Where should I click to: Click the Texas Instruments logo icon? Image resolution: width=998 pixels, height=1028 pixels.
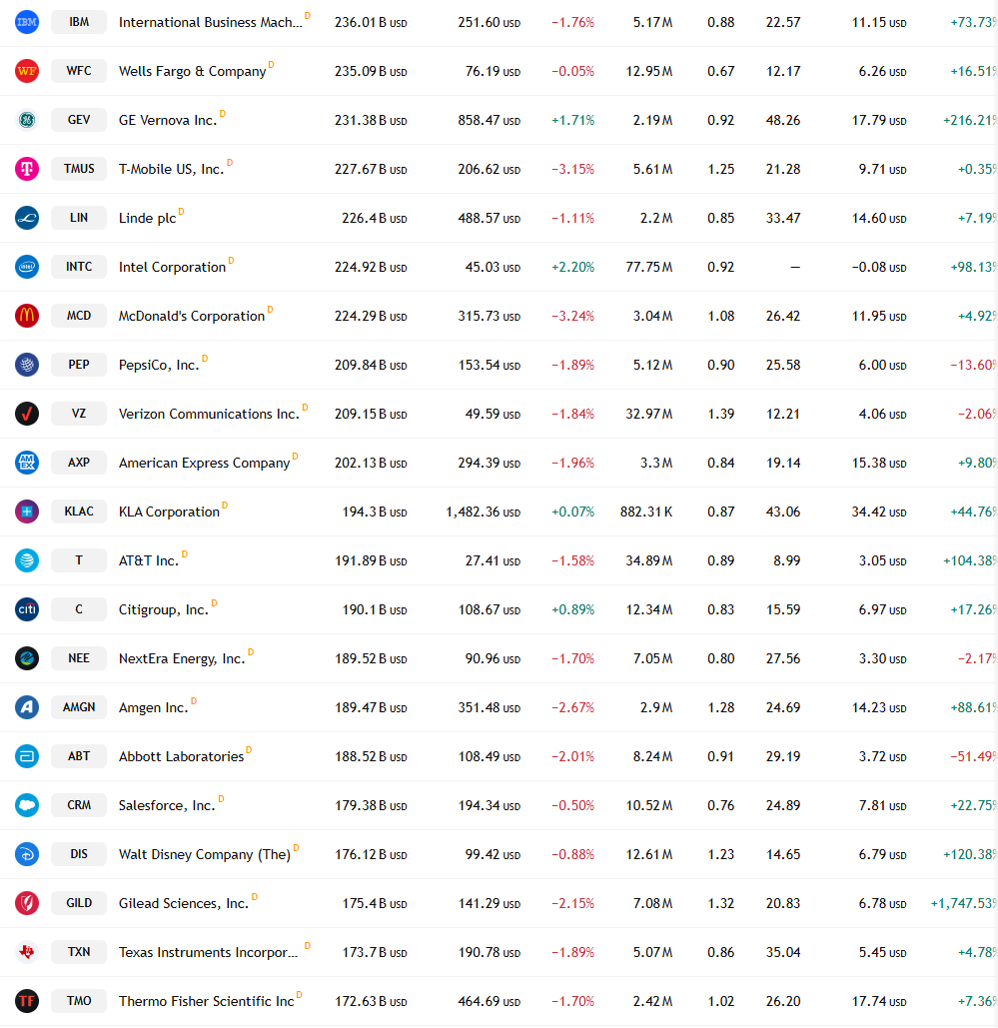[x=27, y=952]
